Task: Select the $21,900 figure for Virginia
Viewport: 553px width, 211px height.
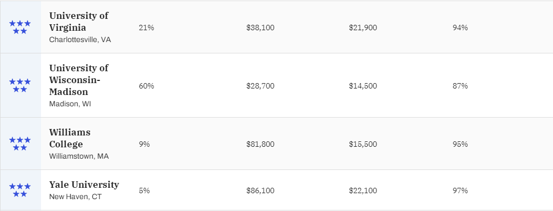Action: 363,28
